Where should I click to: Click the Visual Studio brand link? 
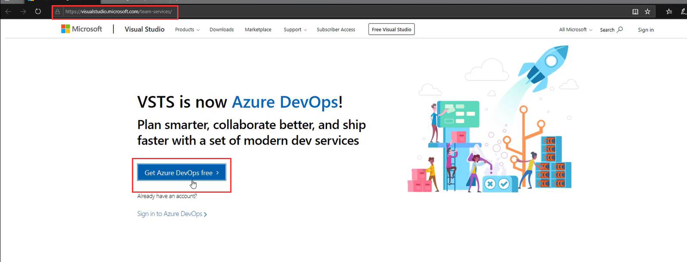[x=144, y=29]
